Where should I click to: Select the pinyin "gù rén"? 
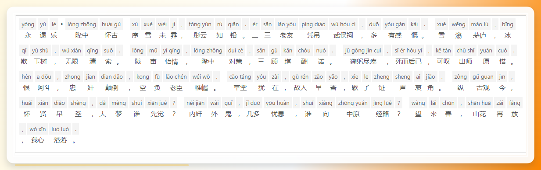pyautogui.click(x=301, y=77)
